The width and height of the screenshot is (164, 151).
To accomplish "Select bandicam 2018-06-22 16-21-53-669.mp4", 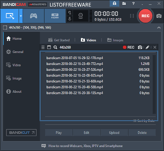I will (x=98, y=81).
